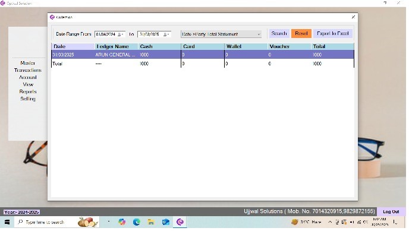Click the orange Reset button
This screenshot has height=231, width=409.
point(301,34)
